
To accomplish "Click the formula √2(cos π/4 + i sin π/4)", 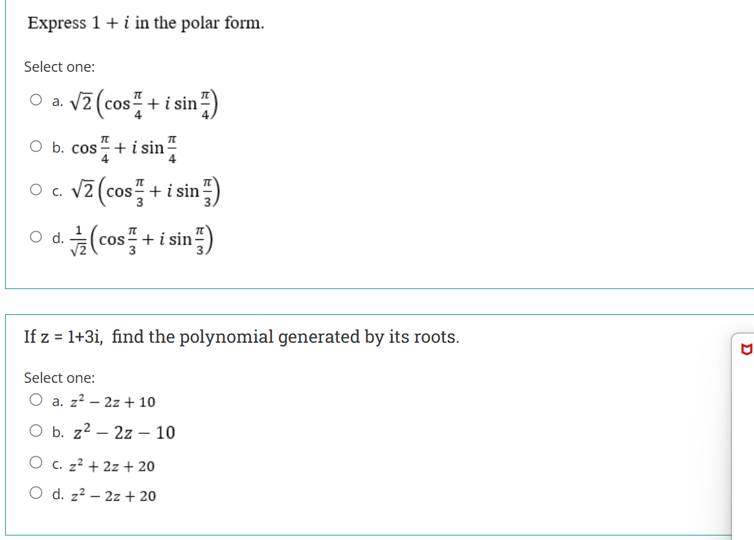I will (144, 103).
